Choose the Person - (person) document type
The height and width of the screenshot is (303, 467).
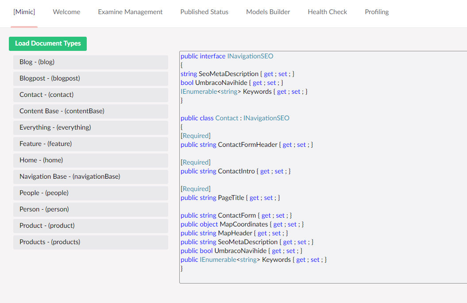click(91, 209)
